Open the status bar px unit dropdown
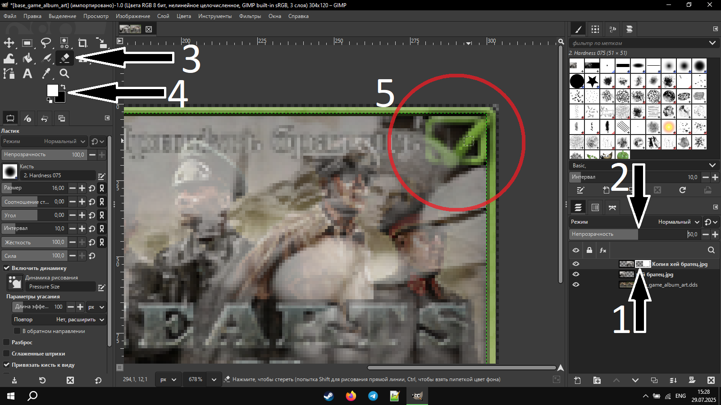The width and height of the screenshot is (721, 405). [169, 379]
